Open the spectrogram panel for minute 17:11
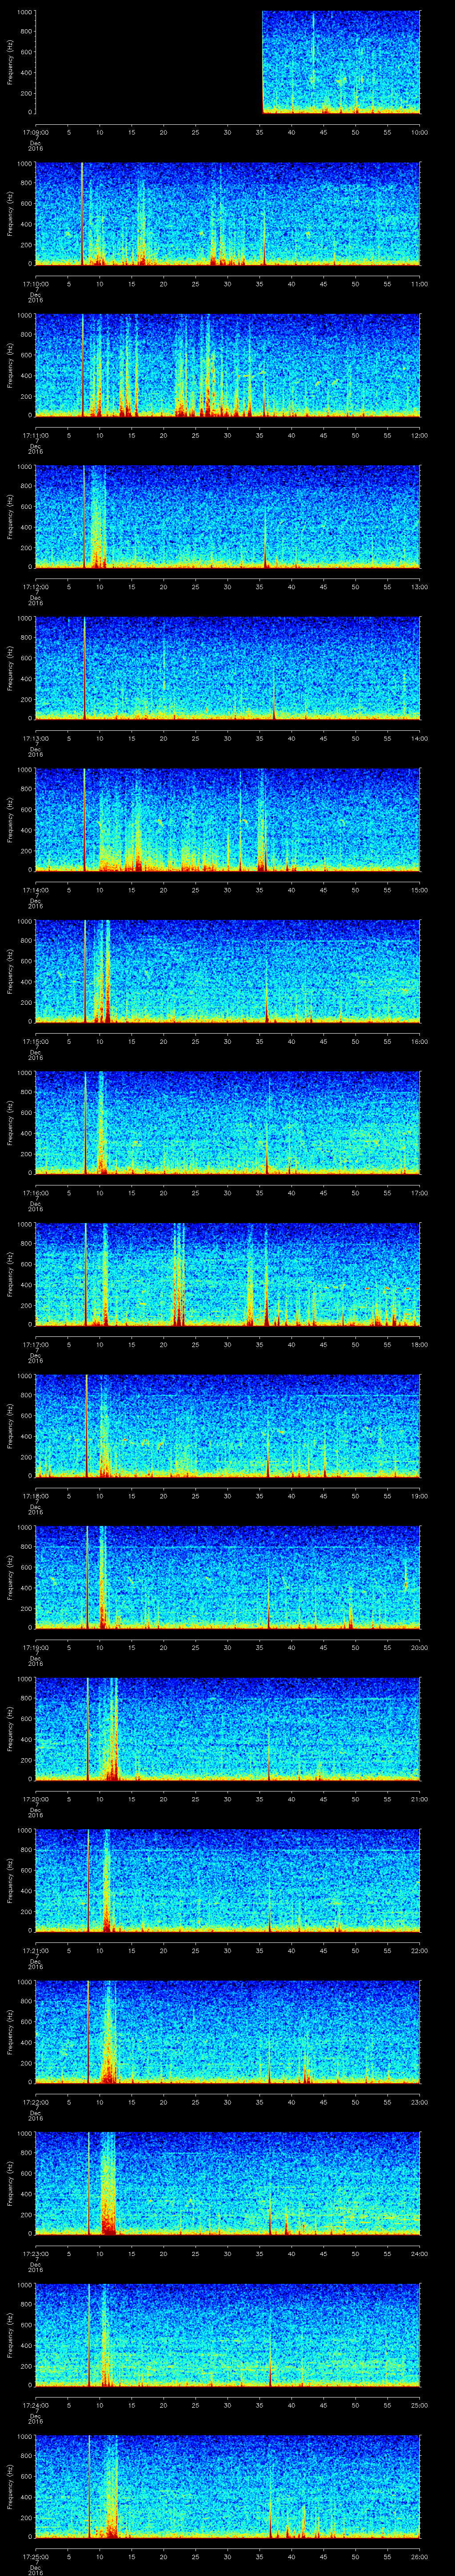Screen dimensions: 455x2576 (x=228, y=365)
